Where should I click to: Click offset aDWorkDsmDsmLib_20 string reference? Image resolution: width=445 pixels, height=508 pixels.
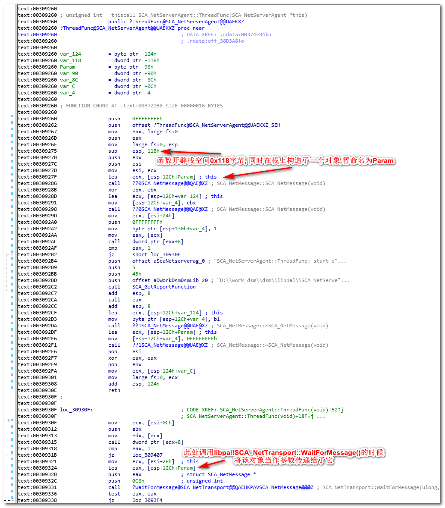(170, 281)
